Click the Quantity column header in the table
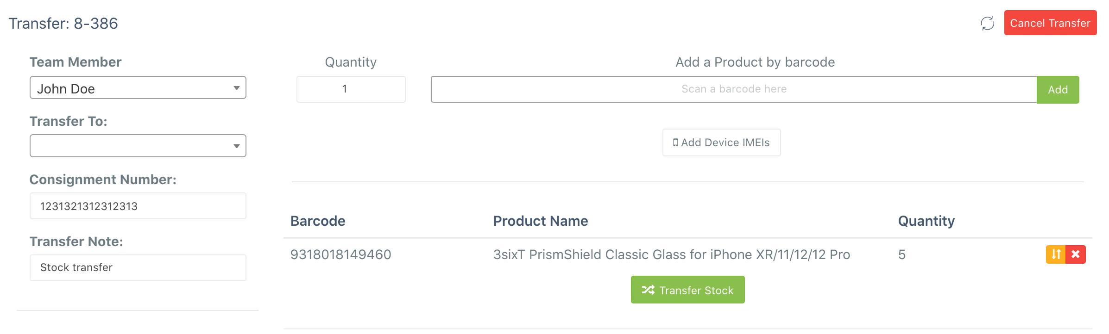1109x334 pixels. click(926, 221)
